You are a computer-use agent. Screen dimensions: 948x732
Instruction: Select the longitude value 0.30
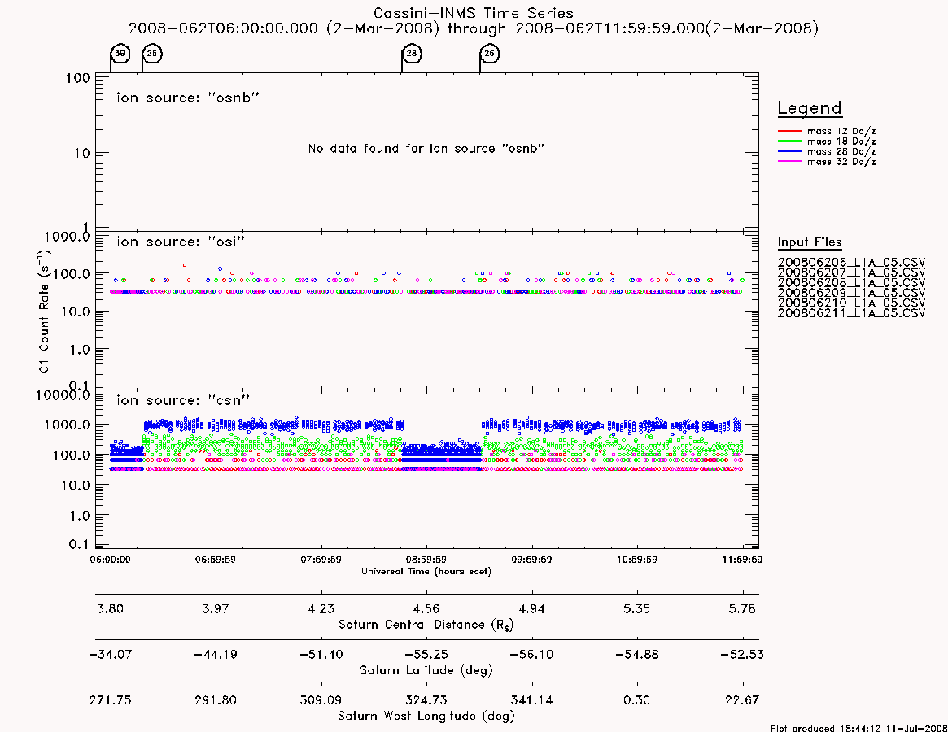point(636,700)
